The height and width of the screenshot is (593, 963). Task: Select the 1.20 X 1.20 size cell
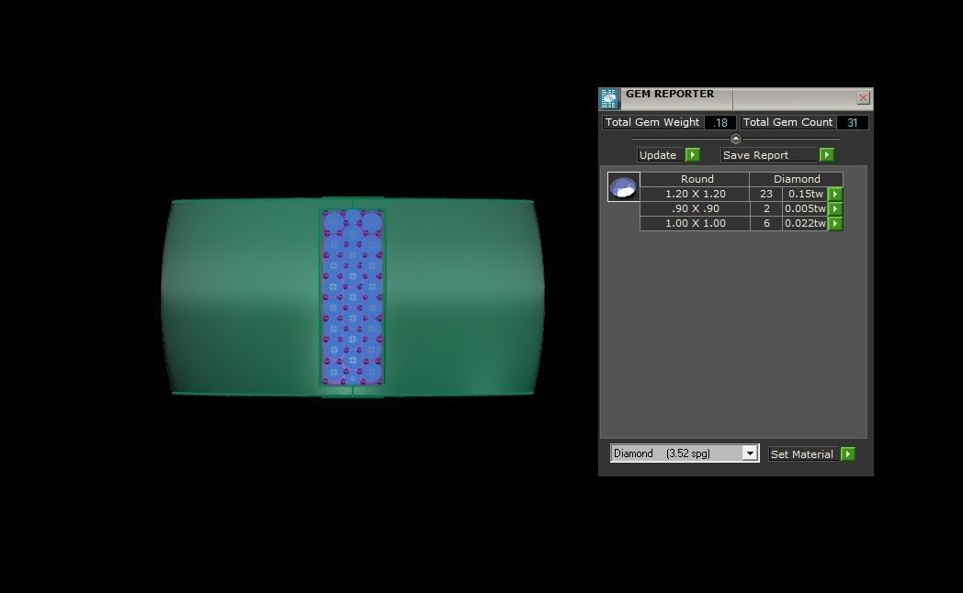pyautogui.click(x=695, y=194)
